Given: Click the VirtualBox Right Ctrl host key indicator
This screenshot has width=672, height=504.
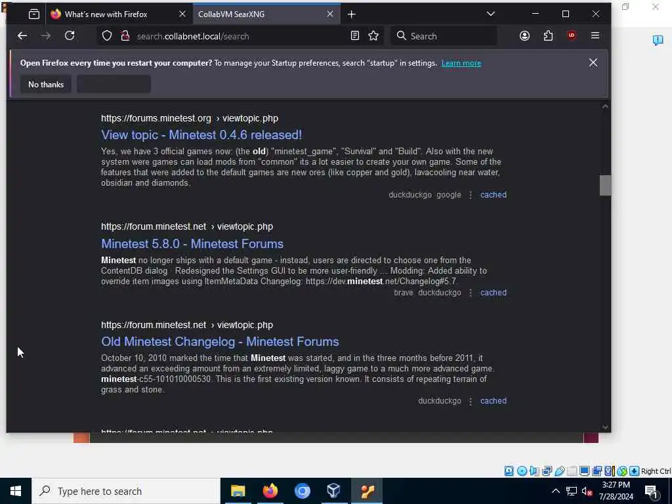Looking at the screenshot, I should [x=656, y=471].
